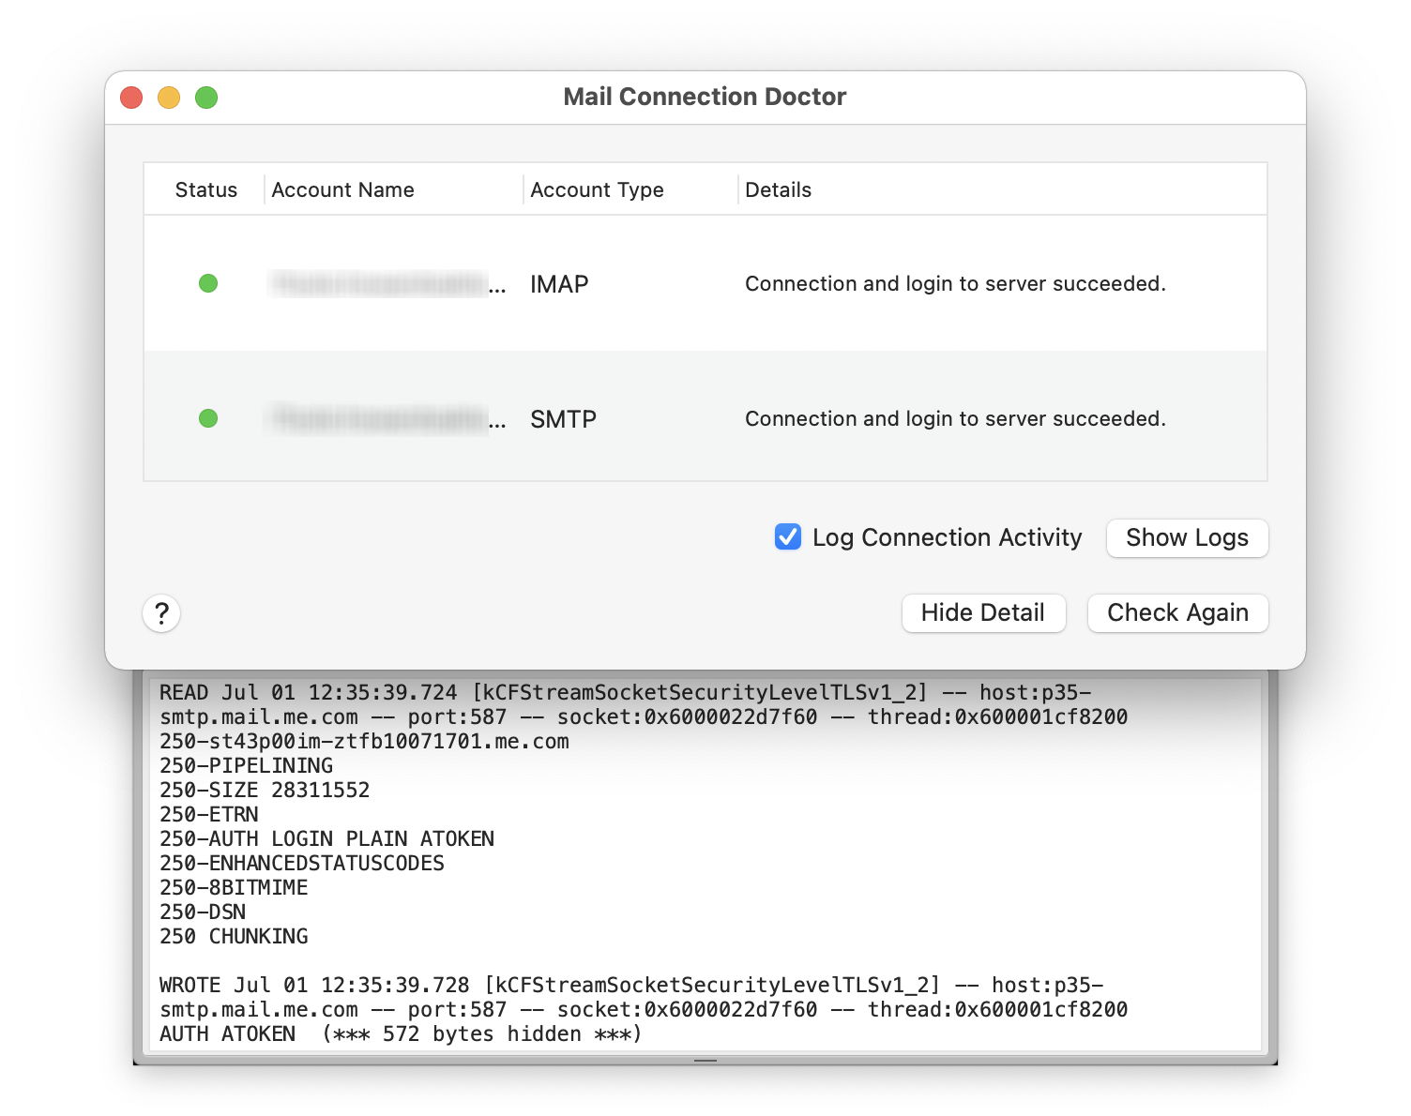Viewport: 1411px width, 1116px height.
Task: Open help with the question mark button
Action: pos(161,613)
